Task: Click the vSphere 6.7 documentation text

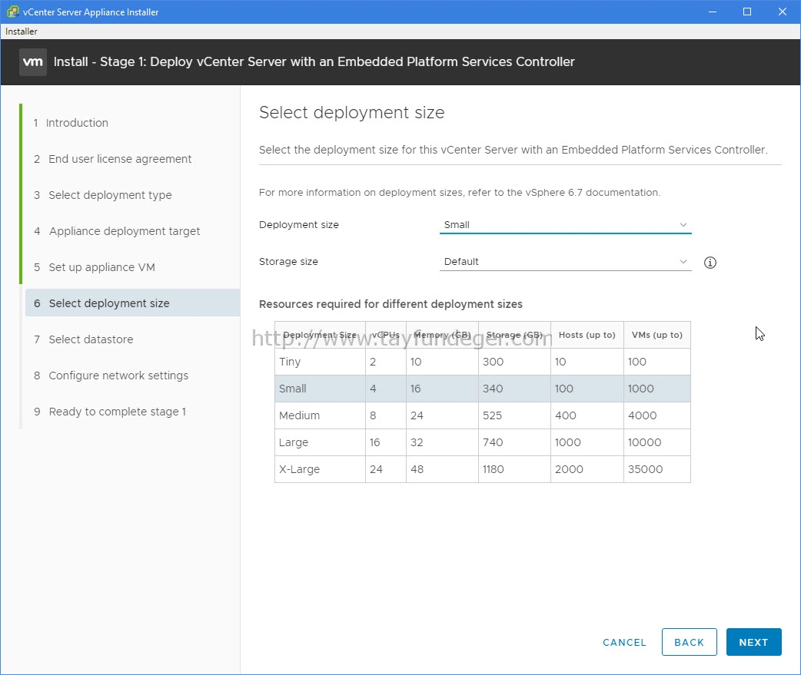Action: pos(593,192)
